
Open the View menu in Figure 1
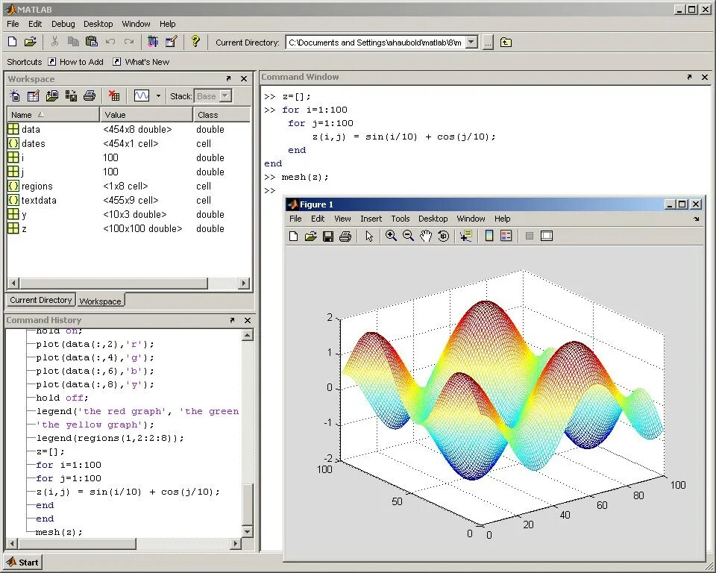(342, 219)
